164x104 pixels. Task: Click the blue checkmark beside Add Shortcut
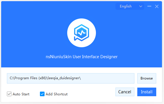tap(42, 94)
